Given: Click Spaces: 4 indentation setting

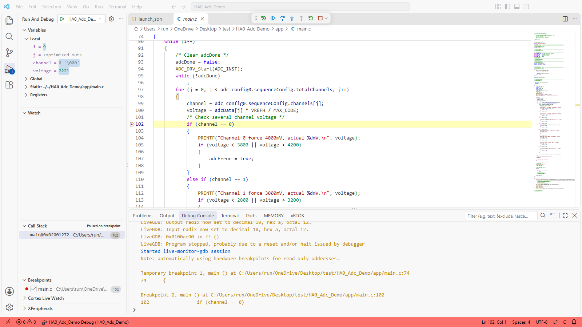Looking at the screenshot, I should 521,322.
